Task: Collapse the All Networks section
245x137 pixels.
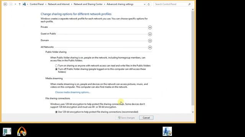Action: pyautogui.click(x=150, y=48)
